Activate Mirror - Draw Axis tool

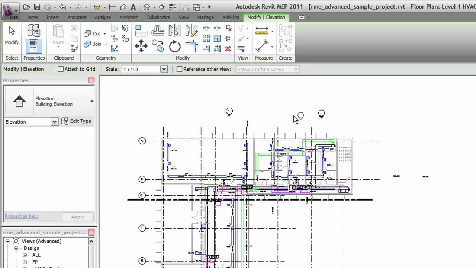click(x=191, y=30)
